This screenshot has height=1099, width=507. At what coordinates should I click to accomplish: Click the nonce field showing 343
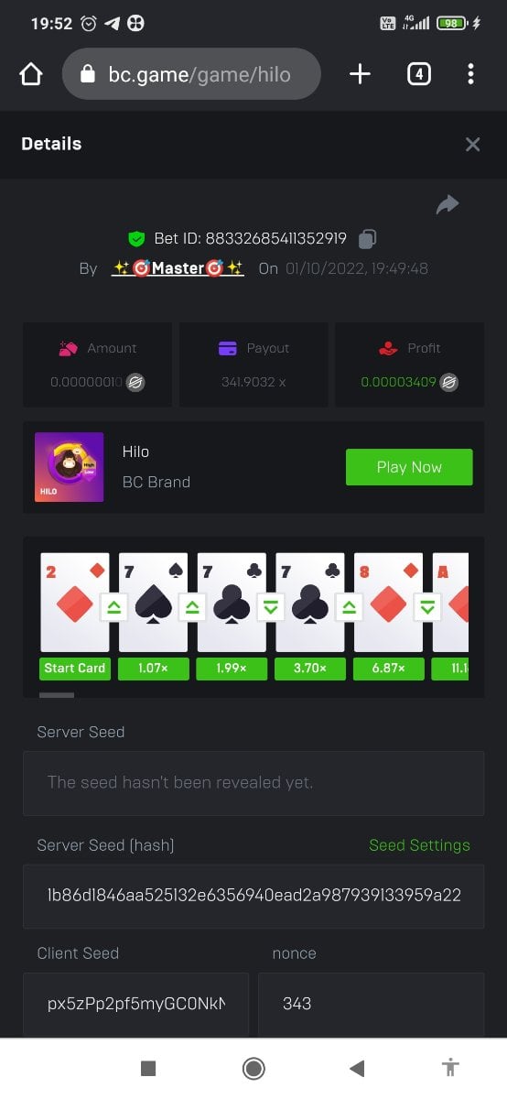click(372, 1004)
